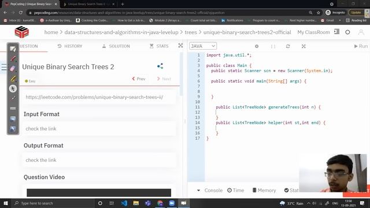
Task: Bookmark this page with star icon
Action: pyautogui.click(x=319, y=13)
